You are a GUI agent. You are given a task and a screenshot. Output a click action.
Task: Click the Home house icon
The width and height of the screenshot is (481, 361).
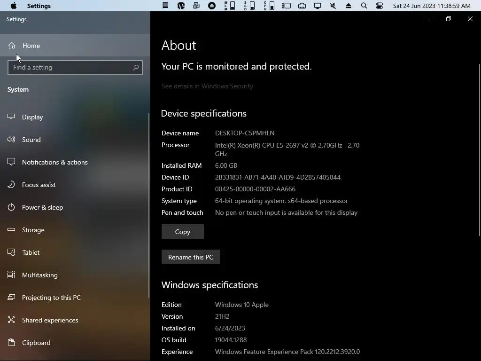pos(12,46)
